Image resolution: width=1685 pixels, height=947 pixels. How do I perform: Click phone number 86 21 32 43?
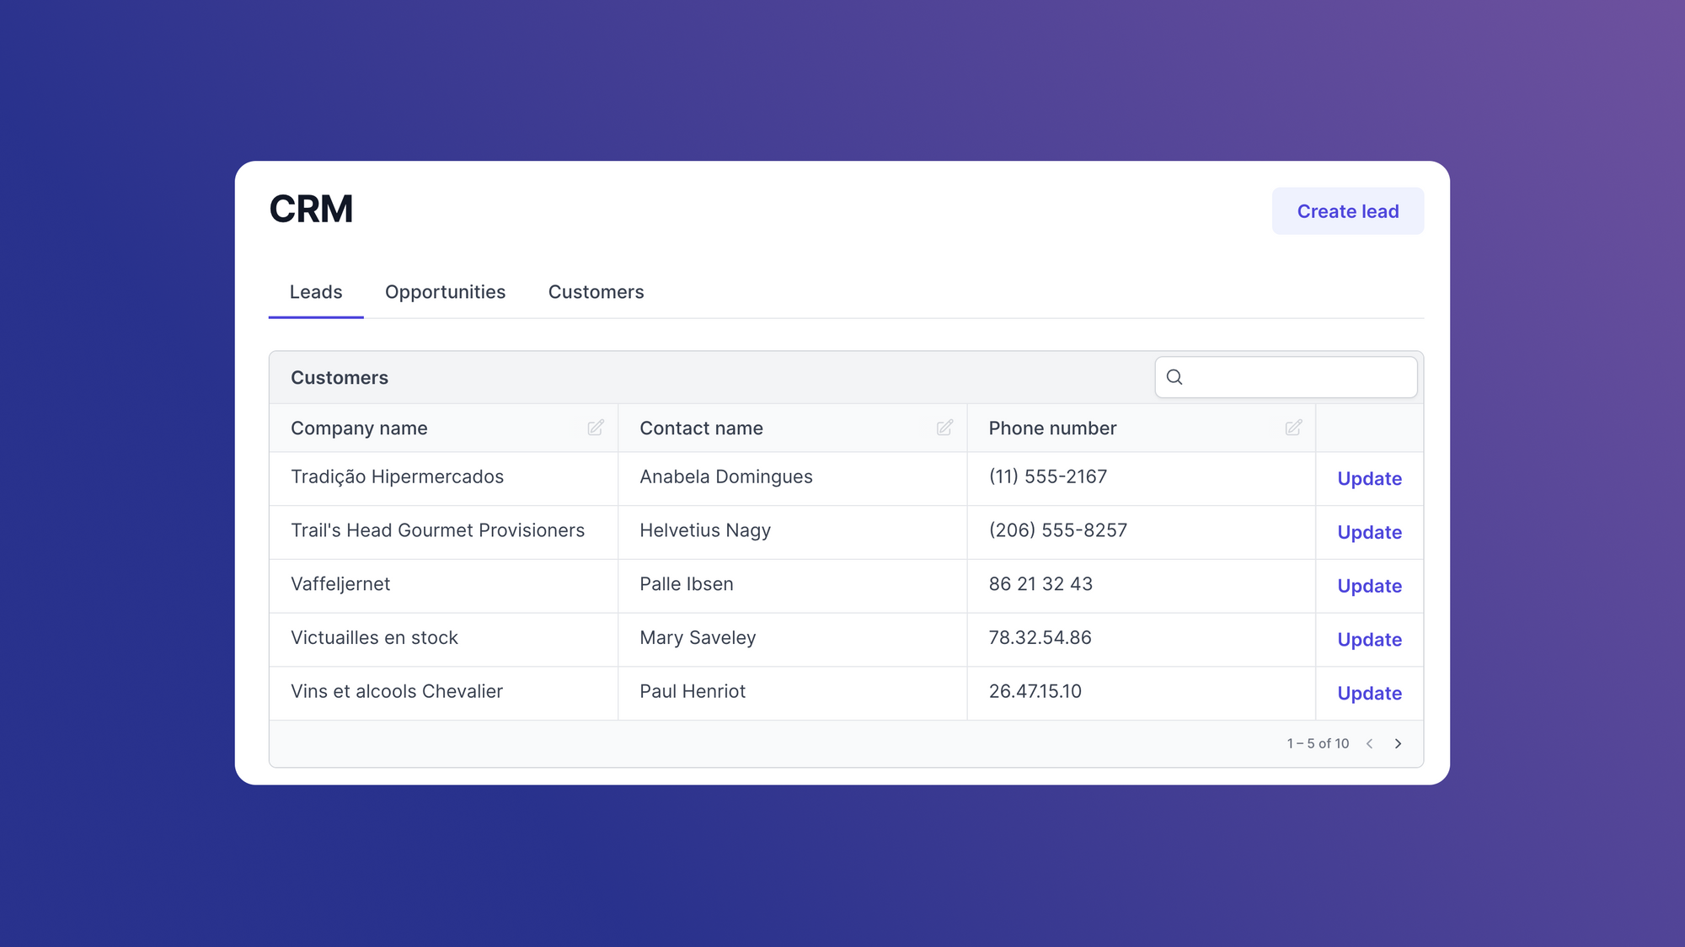[1040, 584]
